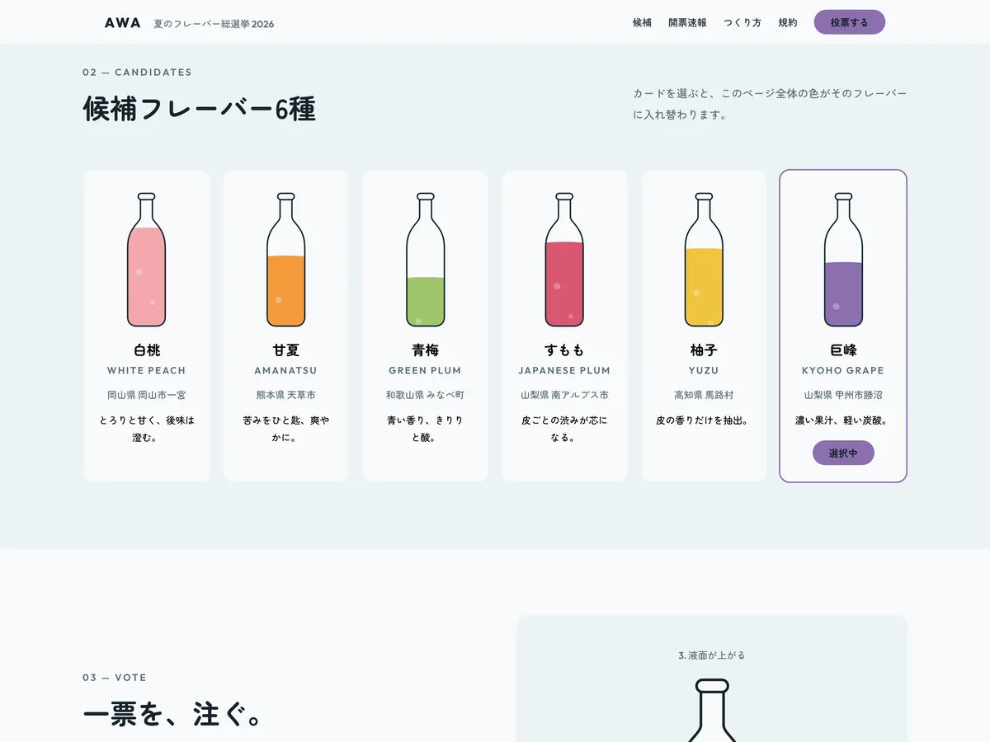Click the 02 — CANDIDATES section label
This screenshot has height=742, width=990.
[137, 73]
